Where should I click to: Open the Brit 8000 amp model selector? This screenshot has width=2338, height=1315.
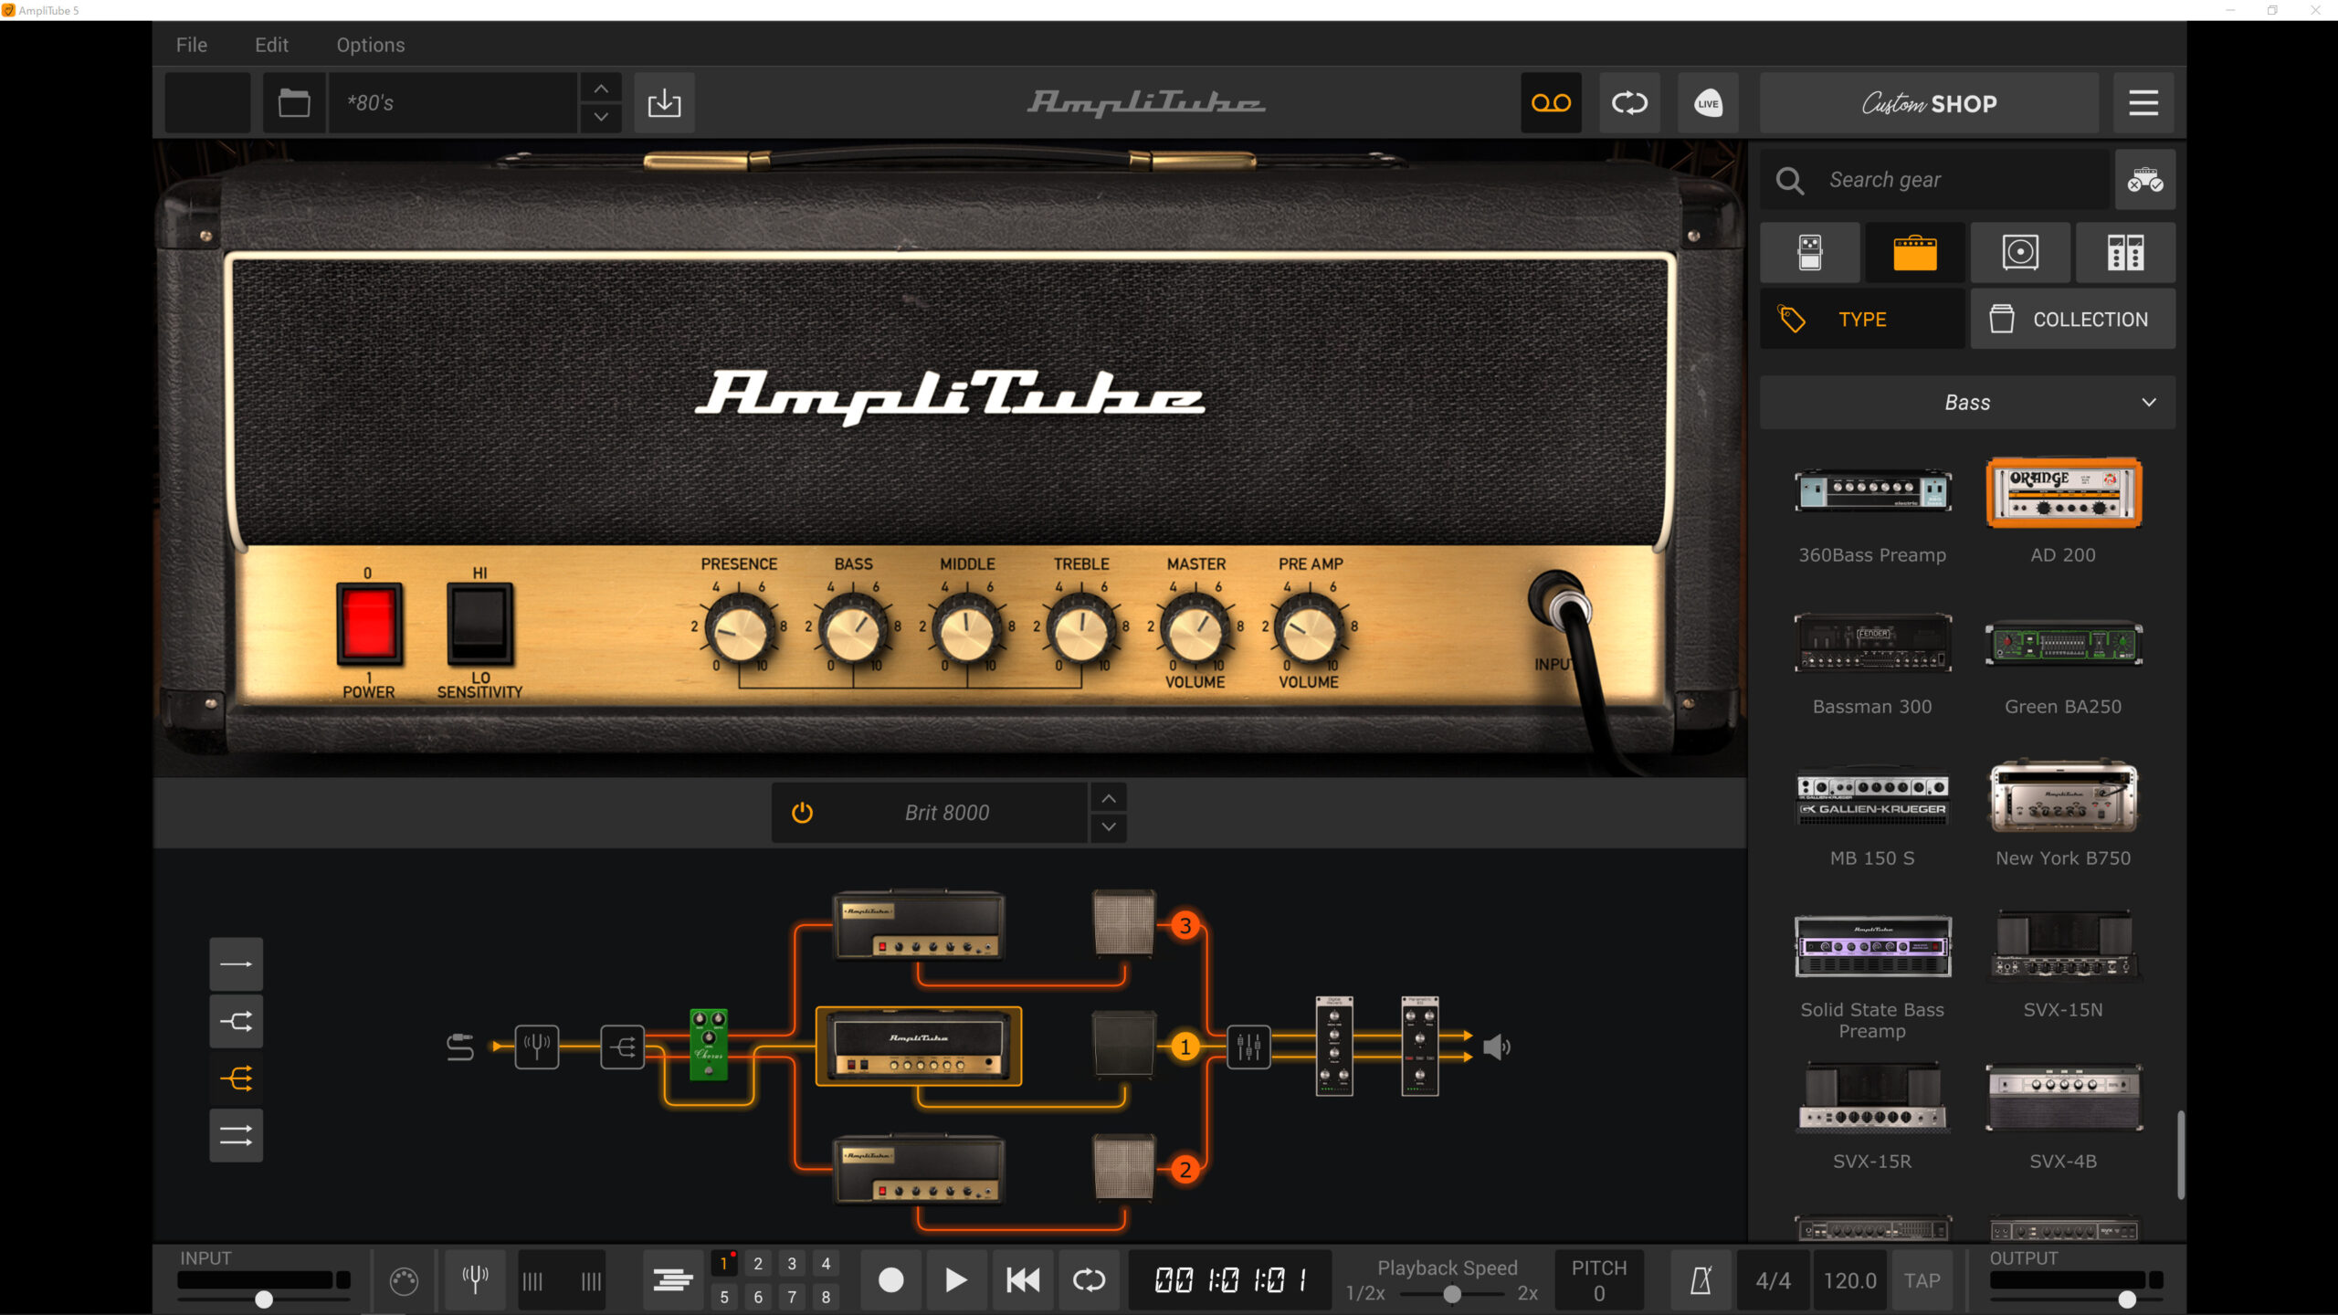(x=946, y=813)
